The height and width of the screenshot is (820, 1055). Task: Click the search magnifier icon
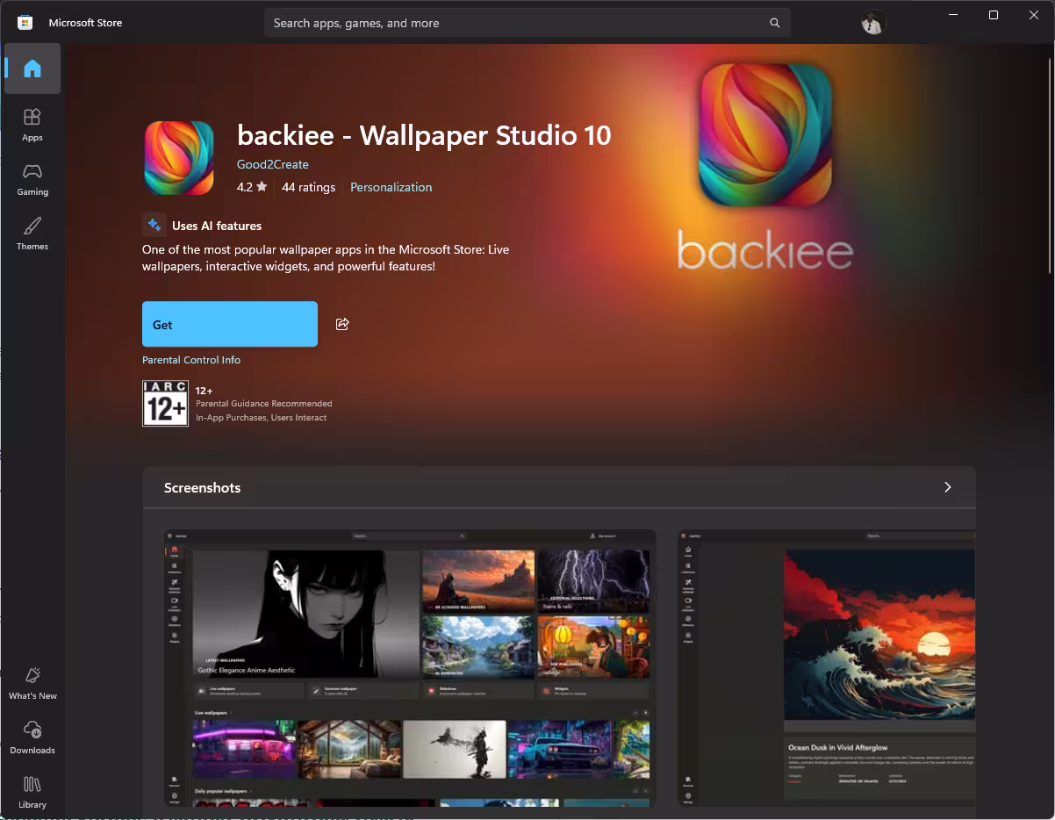click(x=775, y=23)
